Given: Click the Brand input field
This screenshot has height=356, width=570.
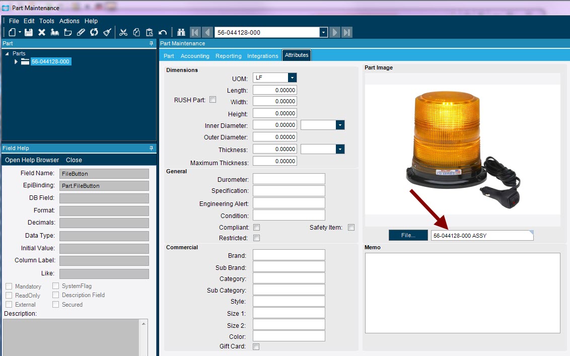Looking at the screenshot, I should (289, 255).
